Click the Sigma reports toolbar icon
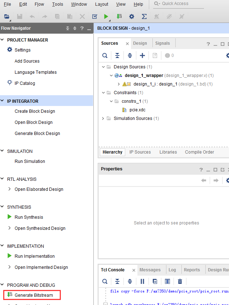The image size is (229, 305). pos(144,16)
